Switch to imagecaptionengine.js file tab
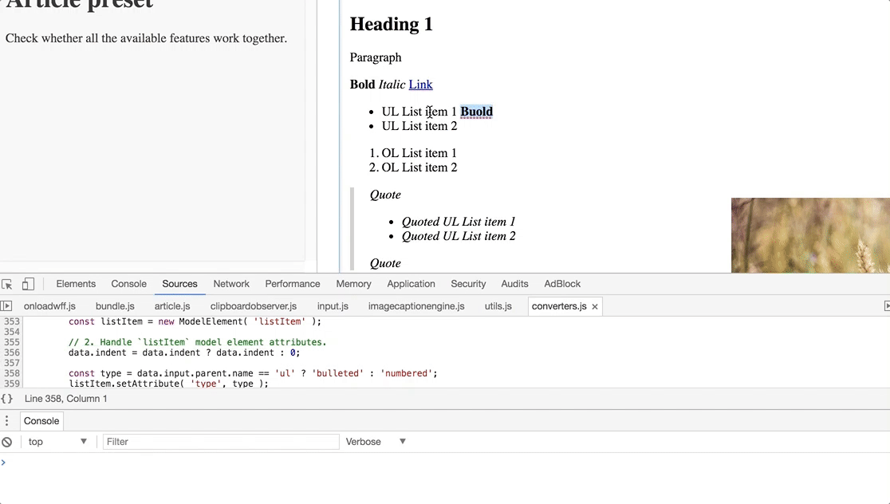 point(416,306)
